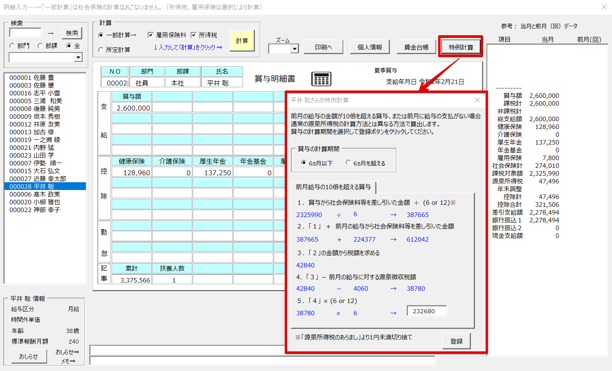Click the メモ text field

(262, 360)
